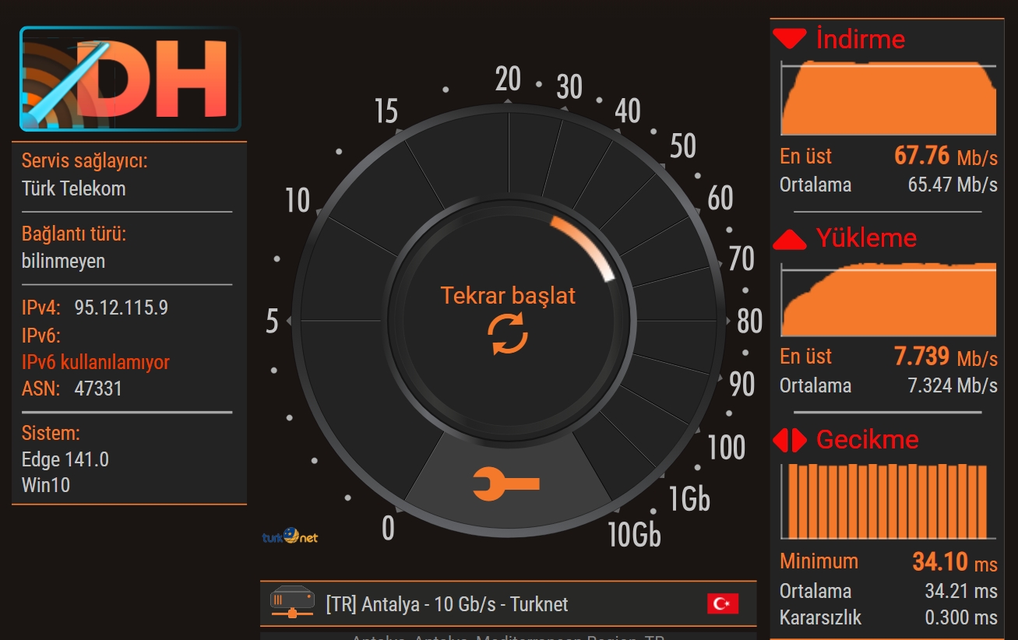The height and width of the screenshot is (640, 1018).
Task: Select the IPv4 address 95.12.115.9
Action: [x=121, y=308]
